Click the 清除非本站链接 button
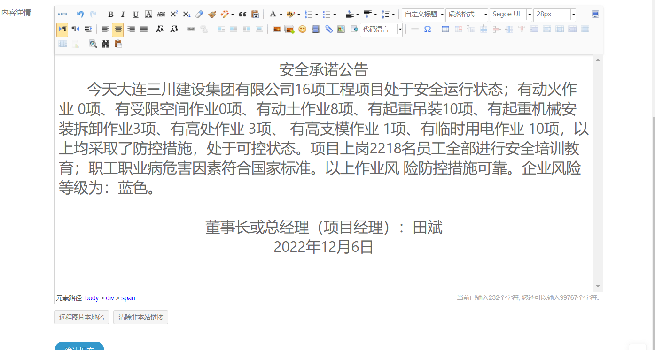This screenshot has width=655, height=350. (141, 317)
